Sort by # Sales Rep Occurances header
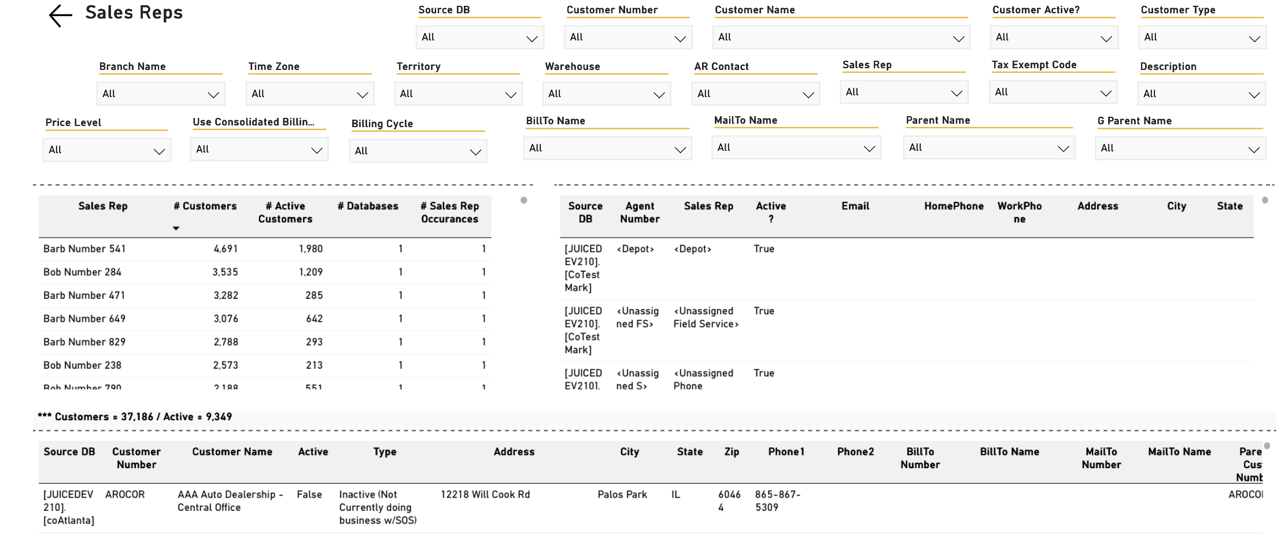1285x534 pixels. coord(450,213)
